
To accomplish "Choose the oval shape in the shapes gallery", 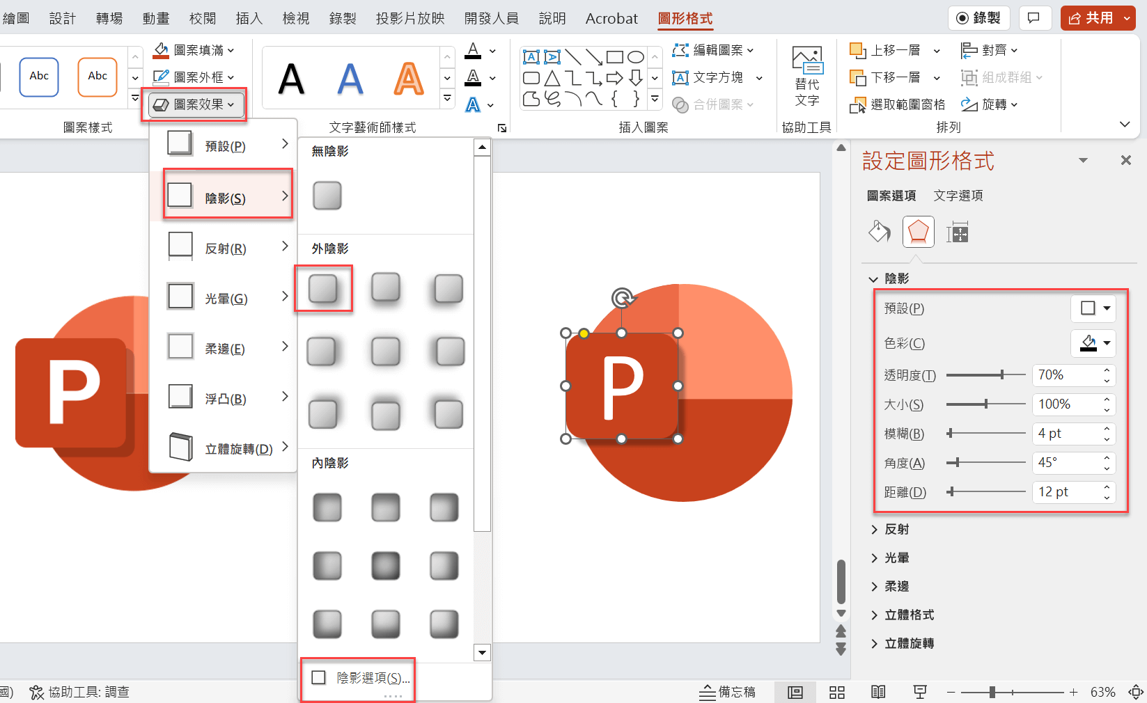I will (x=636, y=57).
